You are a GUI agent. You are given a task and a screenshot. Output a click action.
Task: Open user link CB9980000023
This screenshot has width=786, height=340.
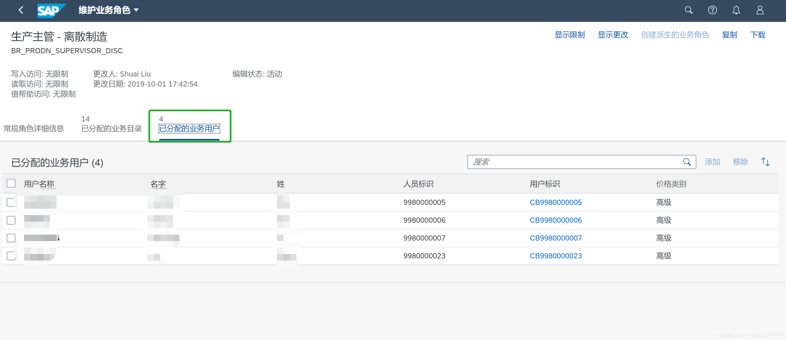click(x=556, y=256)
